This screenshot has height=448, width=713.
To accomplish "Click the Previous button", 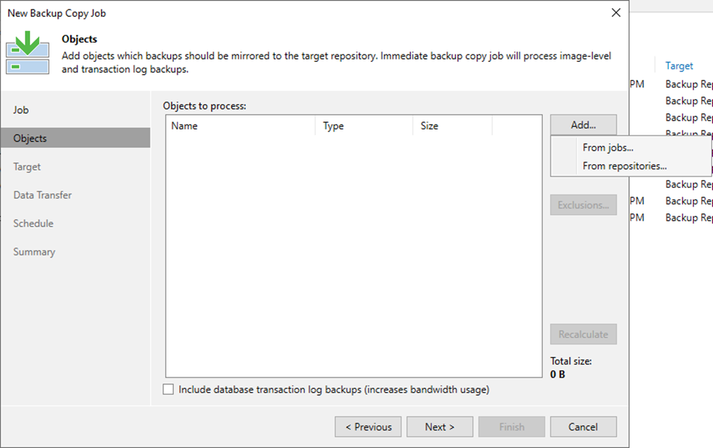I will point(368,427).
